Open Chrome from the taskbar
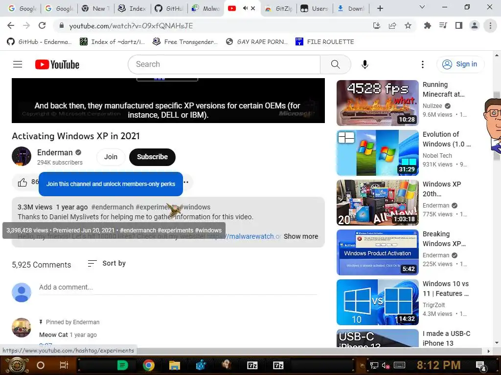 point(149,365)
